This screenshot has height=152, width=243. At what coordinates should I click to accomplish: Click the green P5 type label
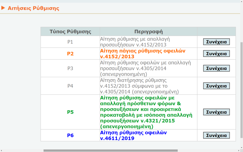pyautogui.click(x=70, y=112)
